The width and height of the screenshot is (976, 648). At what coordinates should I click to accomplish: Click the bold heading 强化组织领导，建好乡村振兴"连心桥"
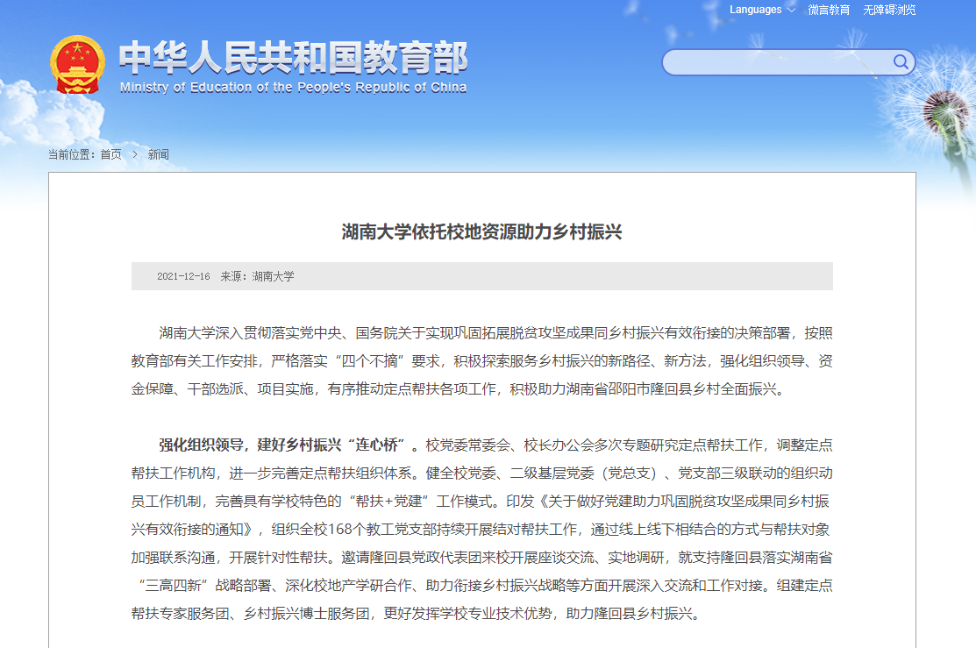coord(283,445)
